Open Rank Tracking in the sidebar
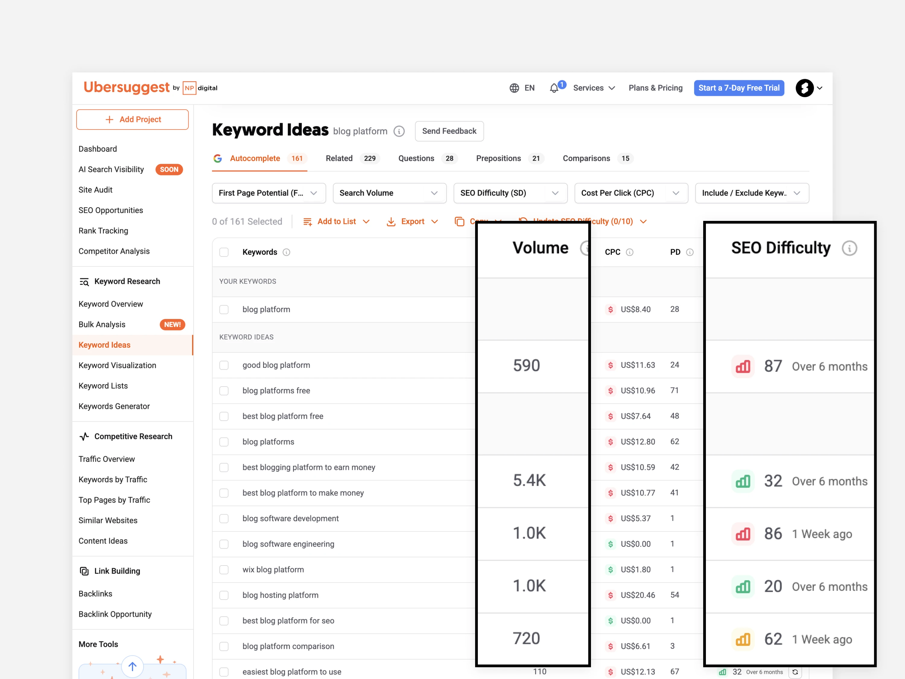 pyautogui.click(x=103, y=231)
